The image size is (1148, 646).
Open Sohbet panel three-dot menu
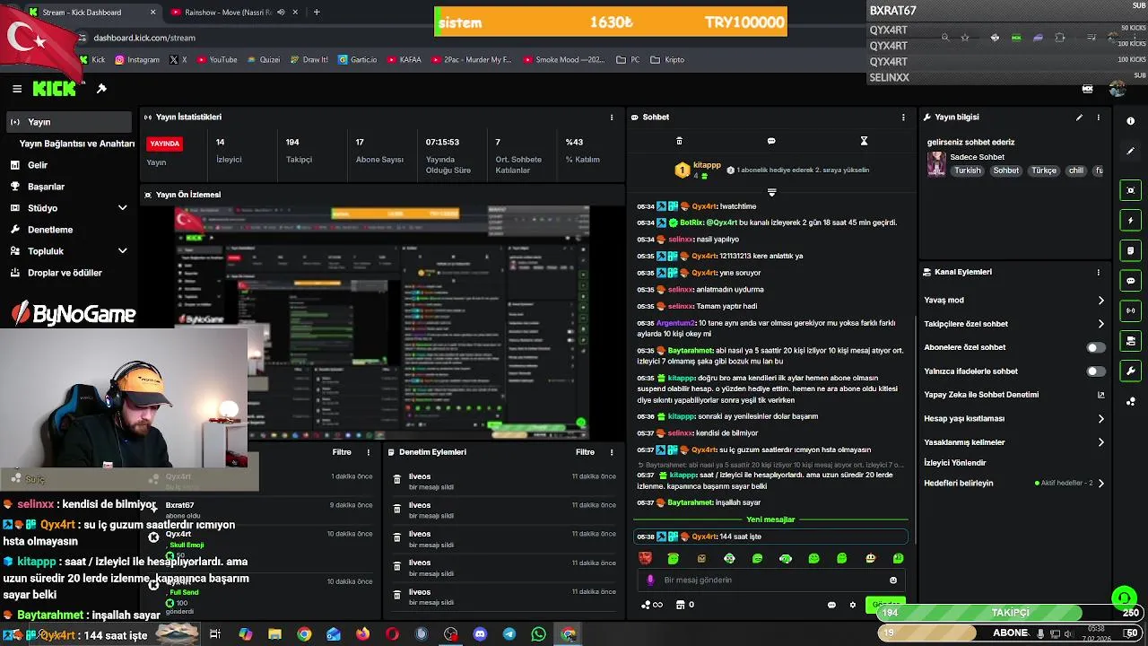click(x=903, y=118)
